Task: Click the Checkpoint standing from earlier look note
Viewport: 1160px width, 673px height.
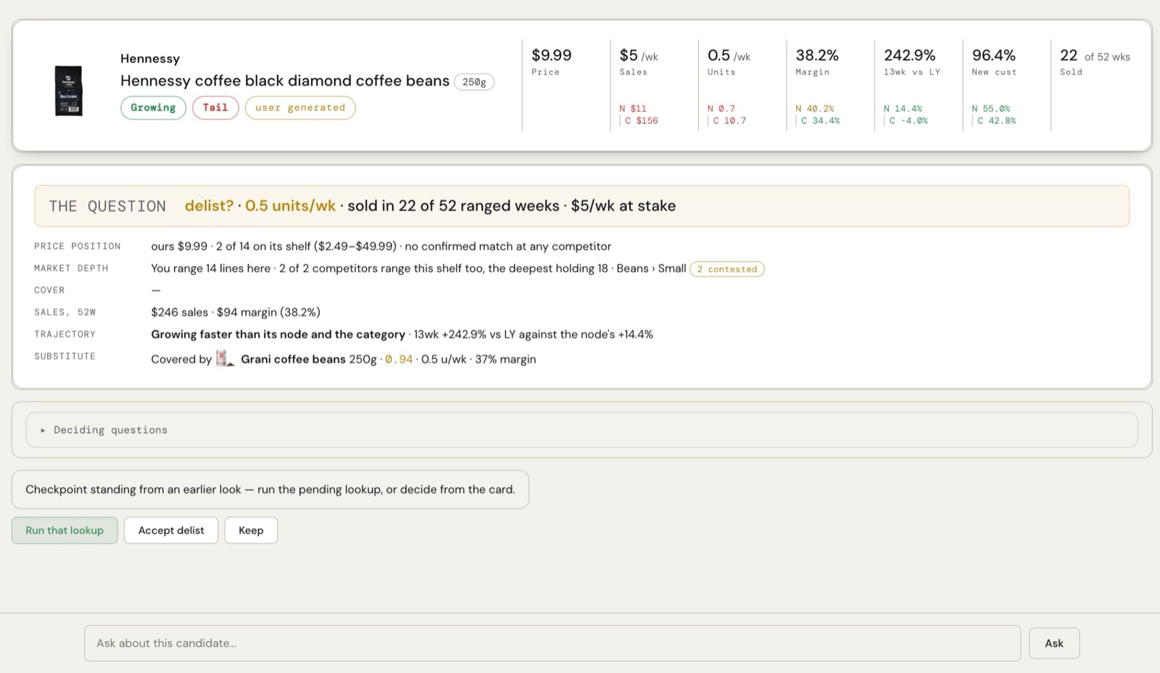Action: tap(270, 490)
